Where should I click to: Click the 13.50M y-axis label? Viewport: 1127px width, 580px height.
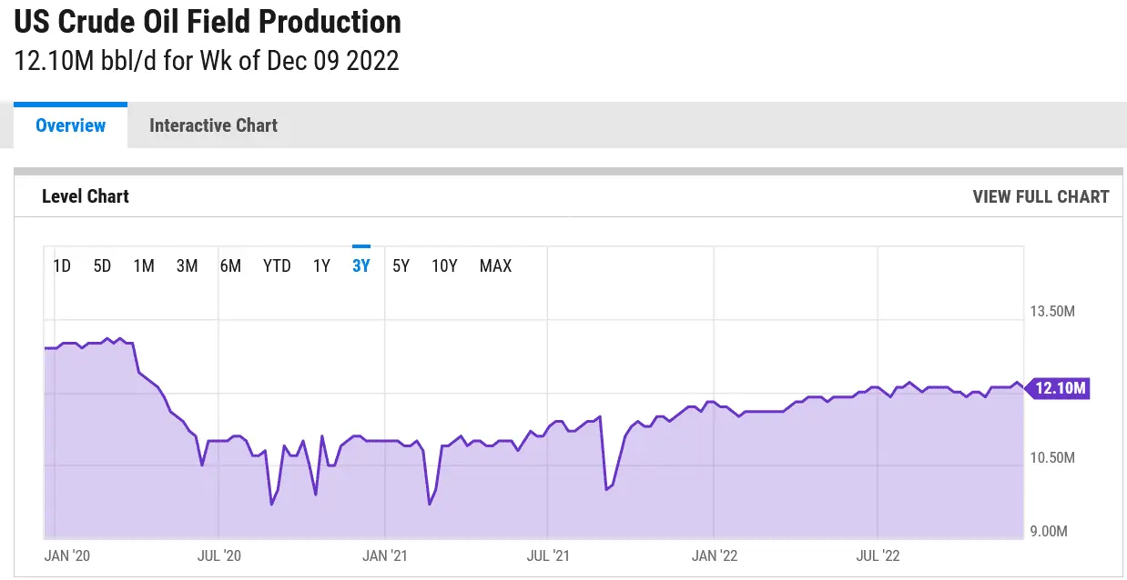(1052, 312)
